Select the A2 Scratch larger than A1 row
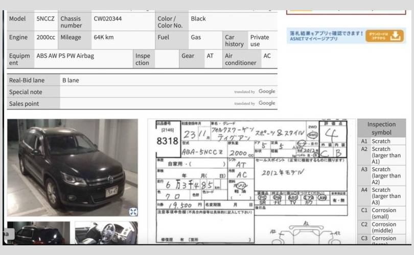Image resolution: width=414 pixels, height=255 pixels. click(381, 155)
